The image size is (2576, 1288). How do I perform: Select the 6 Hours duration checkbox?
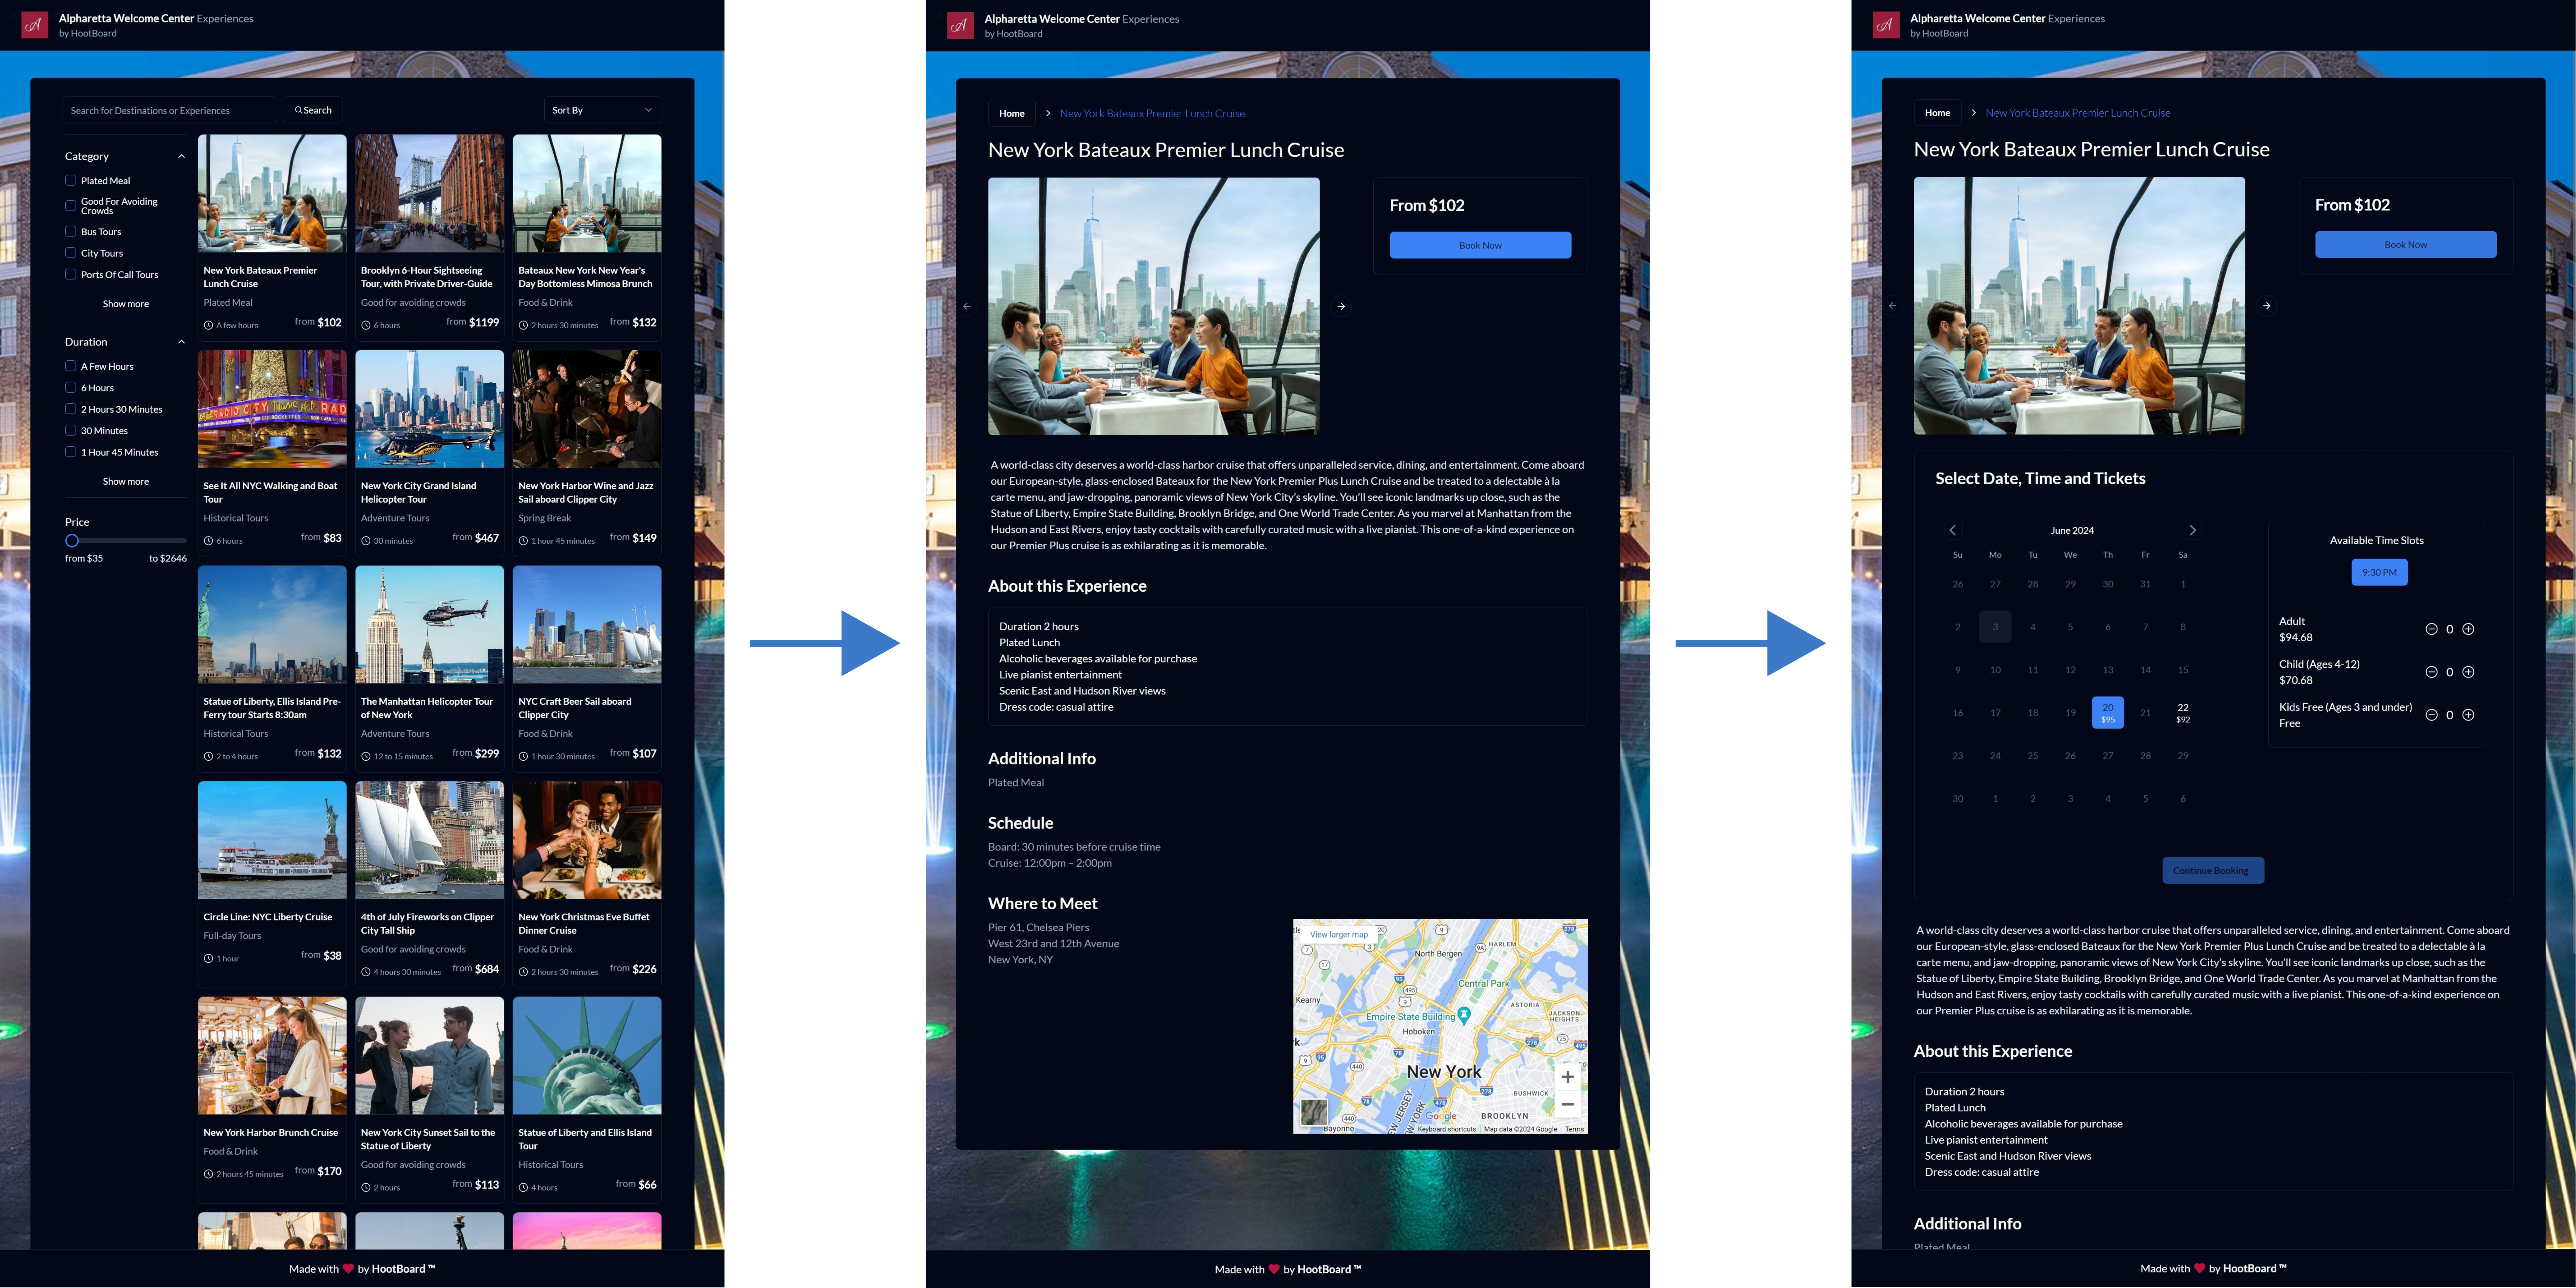71,388
